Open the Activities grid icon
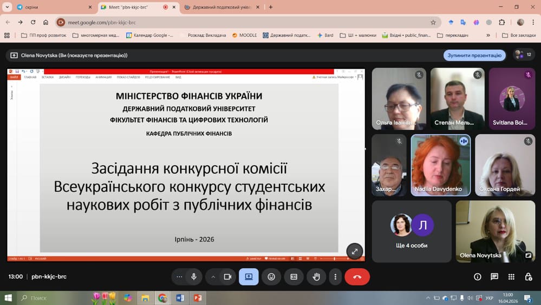 tap(512, 276)
